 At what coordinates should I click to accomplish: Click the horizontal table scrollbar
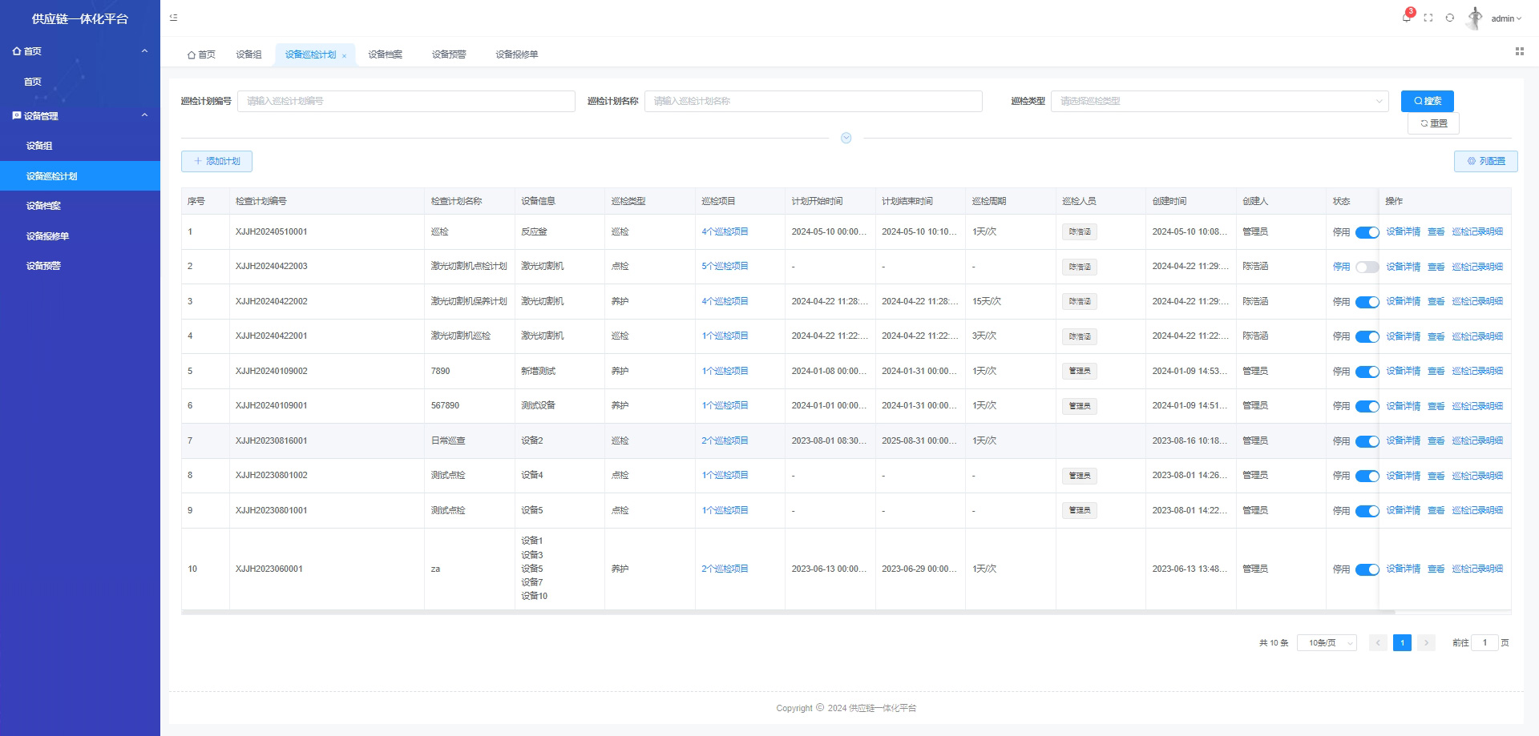788,613
